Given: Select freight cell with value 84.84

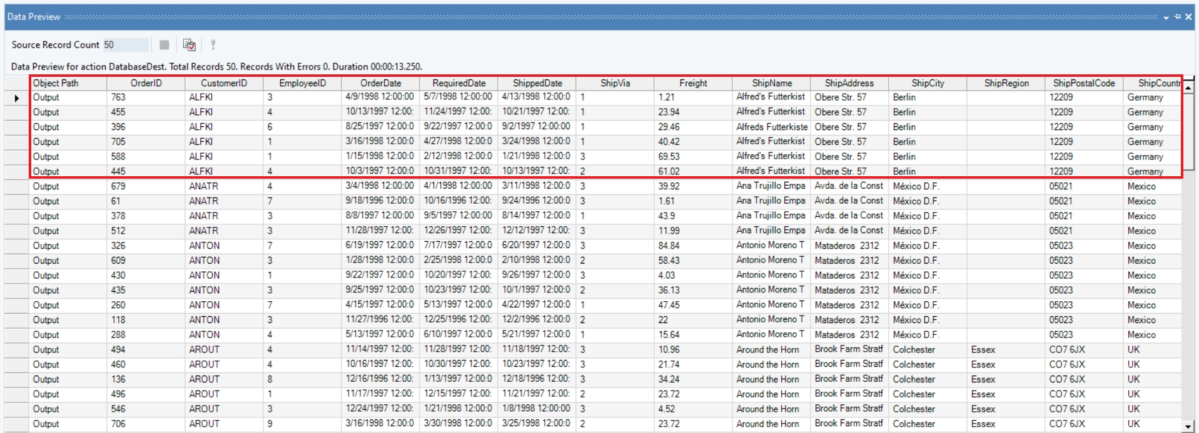Looking at the screenshot, I should (669, 246).
